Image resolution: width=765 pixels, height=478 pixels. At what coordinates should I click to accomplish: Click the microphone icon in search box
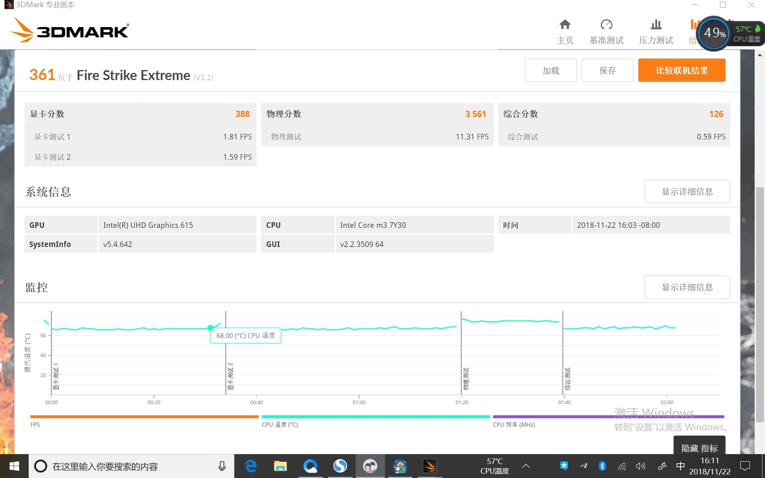coord(222,466)
